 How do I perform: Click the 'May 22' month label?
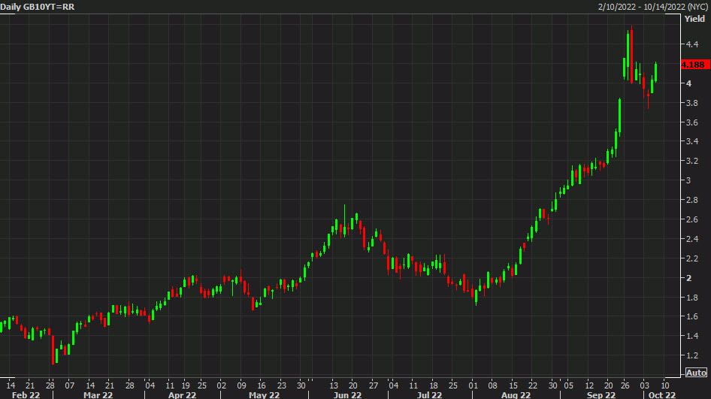pos(265,395)
